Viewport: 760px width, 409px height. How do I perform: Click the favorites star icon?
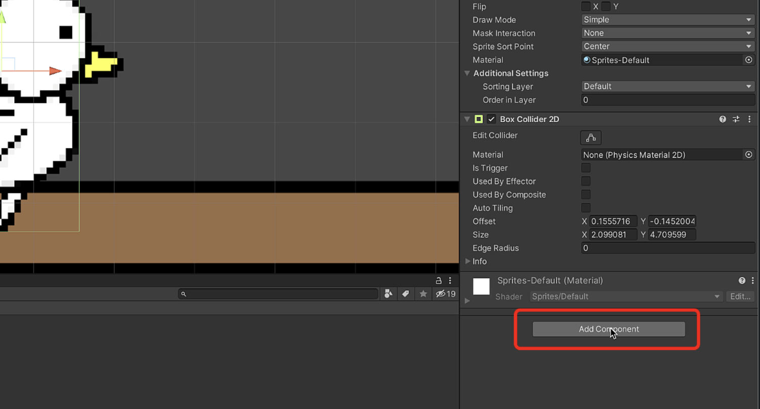tap(423, 294)
